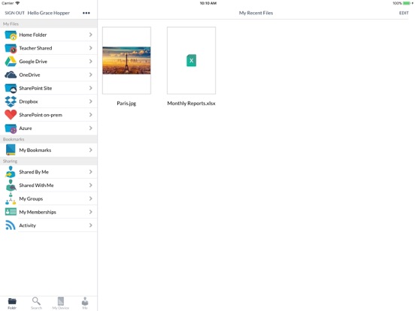Check the battery indicator in status bar
This screenshot has width=415, height=311.
[x=407, y=3]
